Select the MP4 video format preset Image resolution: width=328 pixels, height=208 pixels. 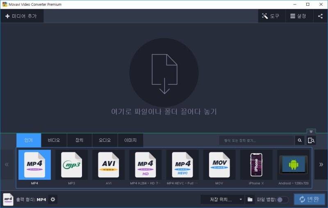click(x=34, y=165)
